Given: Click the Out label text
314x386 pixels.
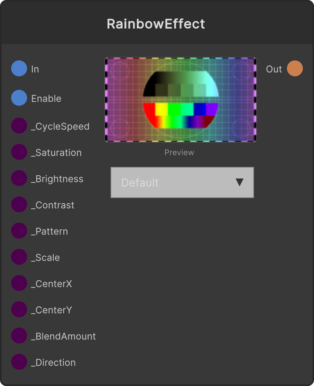Looking at the screenshot, I should (x=274, y=69).
